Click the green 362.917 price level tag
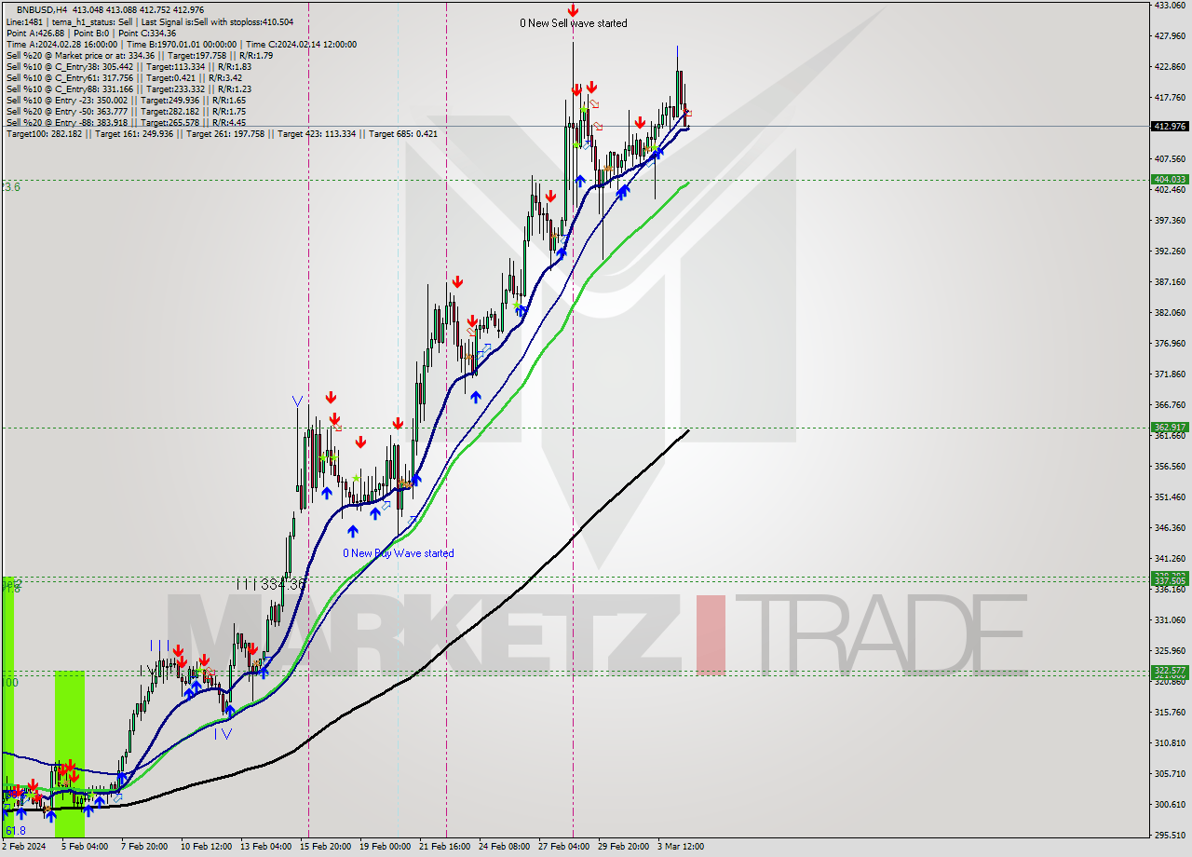The height and width of the screenshot is (857, 1192). (1170, 428)
